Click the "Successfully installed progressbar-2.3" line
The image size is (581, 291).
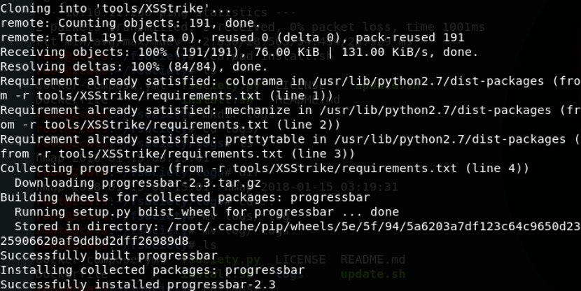[x=138, y=285]
